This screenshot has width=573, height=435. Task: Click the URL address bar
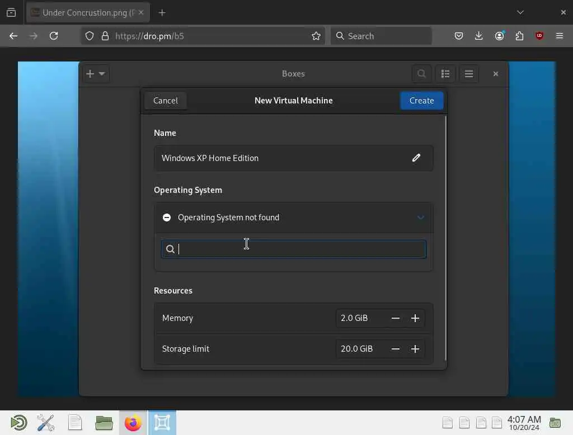click(203, 36)
